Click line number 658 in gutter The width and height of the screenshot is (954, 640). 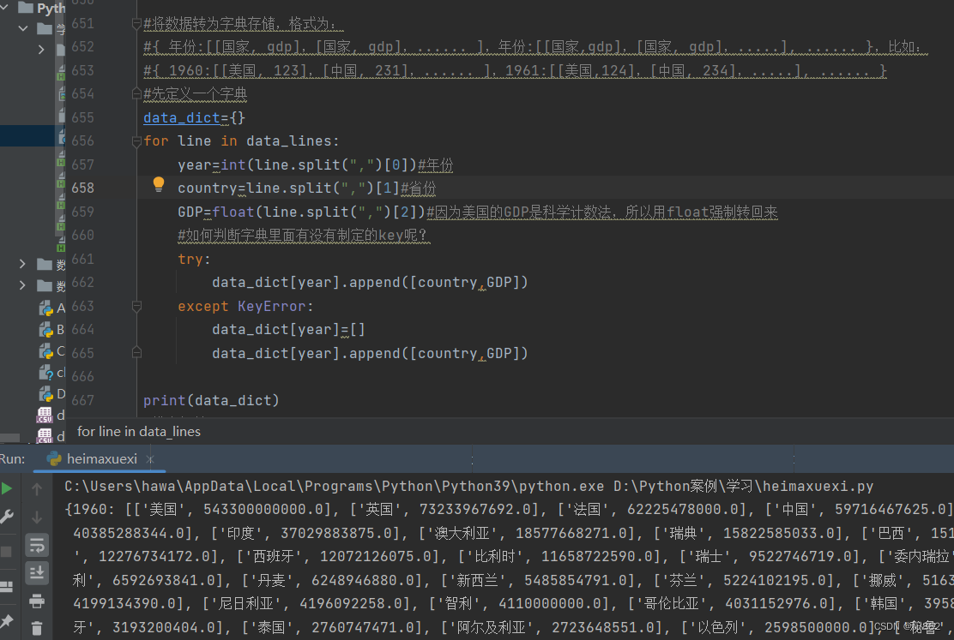click(82, 188)
